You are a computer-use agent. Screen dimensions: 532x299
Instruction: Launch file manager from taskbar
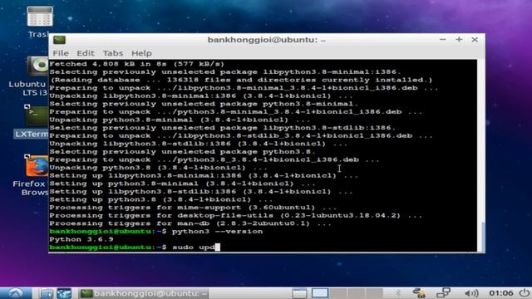46,293
